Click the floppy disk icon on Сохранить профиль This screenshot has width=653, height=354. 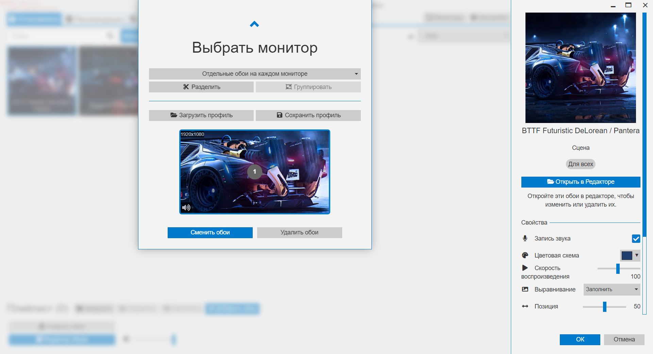(280, 115)
